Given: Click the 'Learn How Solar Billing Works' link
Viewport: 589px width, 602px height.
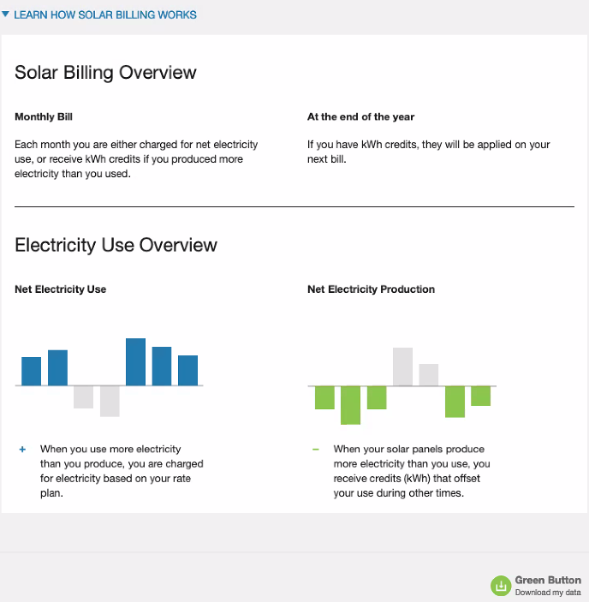Looking at the screenshot, I should [105, 15].
